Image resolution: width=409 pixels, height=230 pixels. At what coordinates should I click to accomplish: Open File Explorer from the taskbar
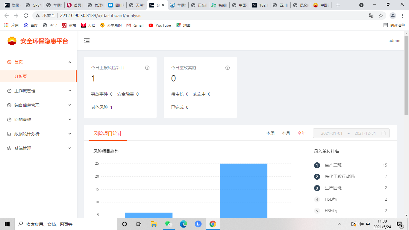pyautogui.click(x=154, y=224)
